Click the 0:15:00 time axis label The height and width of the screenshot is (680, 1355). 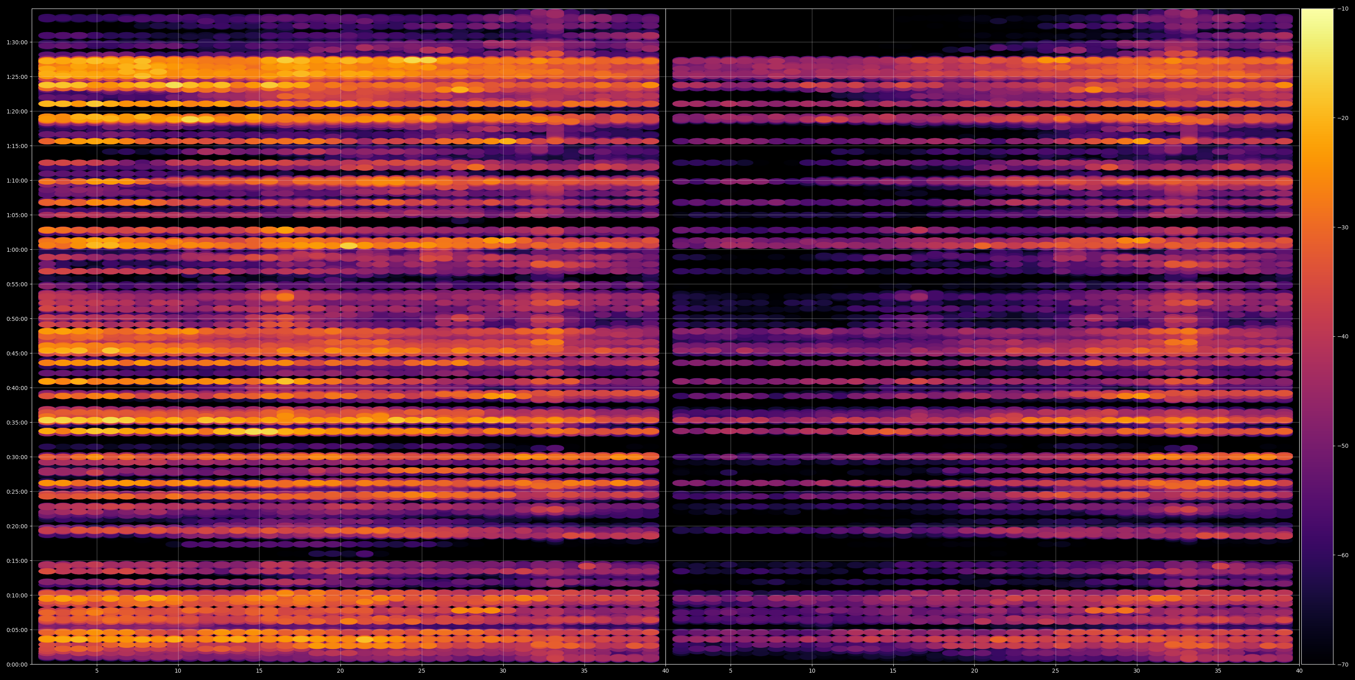pyautogui.click(x=17, y=560)
